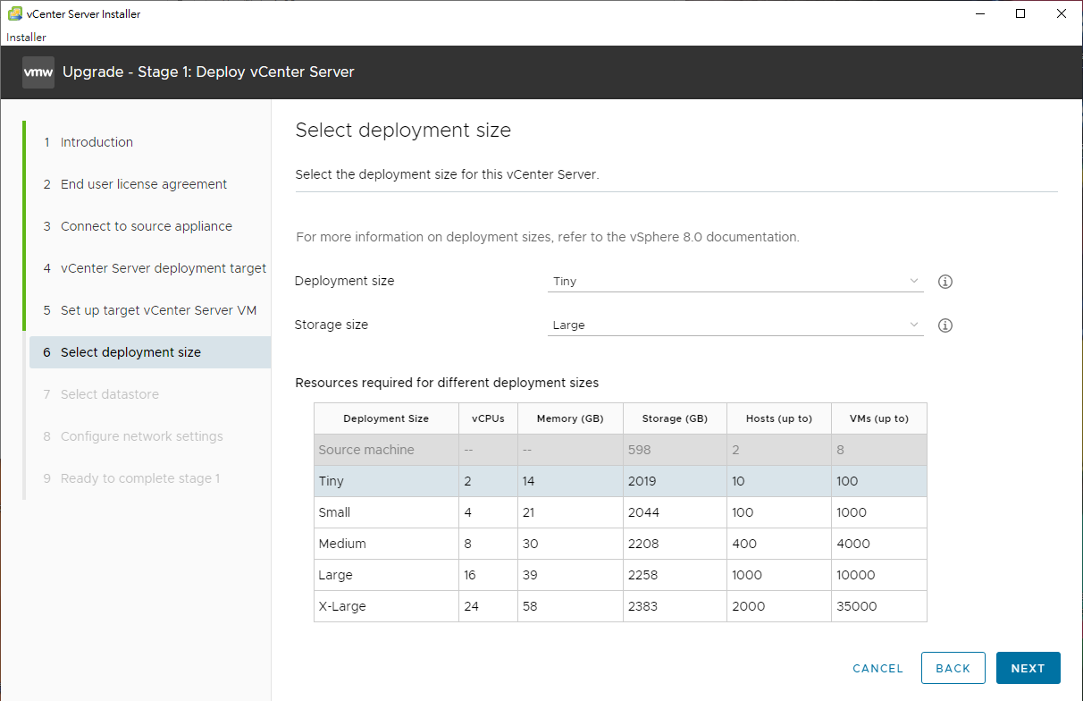Click the vCenter Server Installer title bar icon
This screenshot has height=701, width=1083.
(14, 13)
